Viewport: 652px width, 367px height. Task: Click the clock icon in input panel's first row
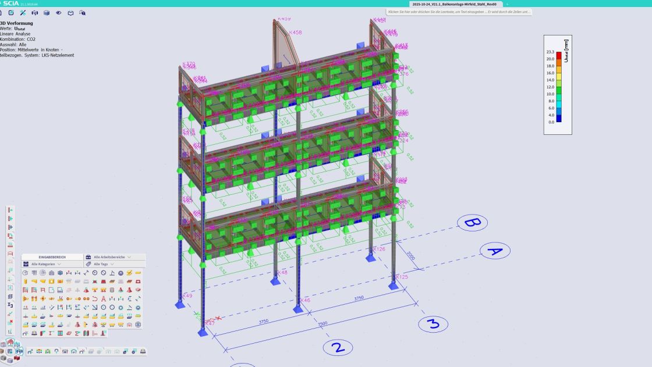(94, 273)
